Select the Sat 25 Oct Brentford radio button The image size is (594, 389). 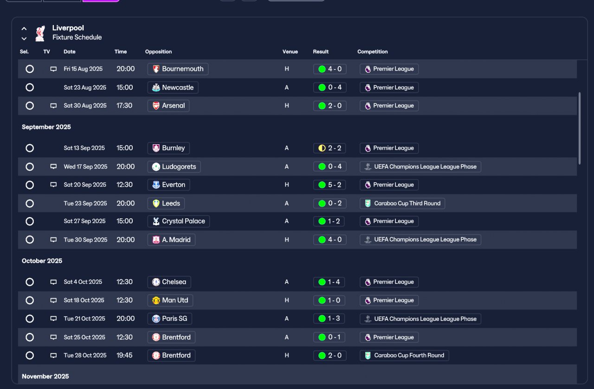[30, 337]
